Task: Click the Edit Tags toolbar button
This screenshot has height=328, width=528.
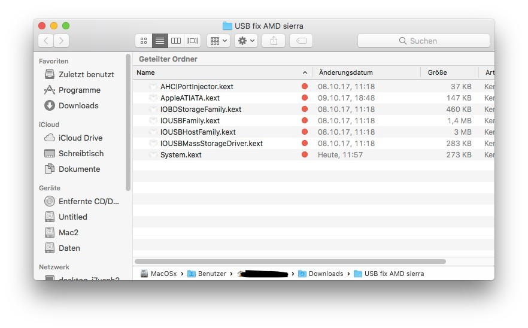Action: (x=301, y=41)
